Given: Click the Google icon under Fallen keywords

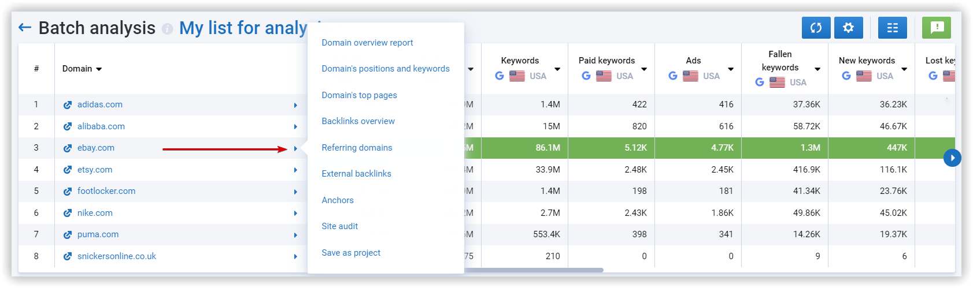Looking at the screenshot, I should [760, 82].
